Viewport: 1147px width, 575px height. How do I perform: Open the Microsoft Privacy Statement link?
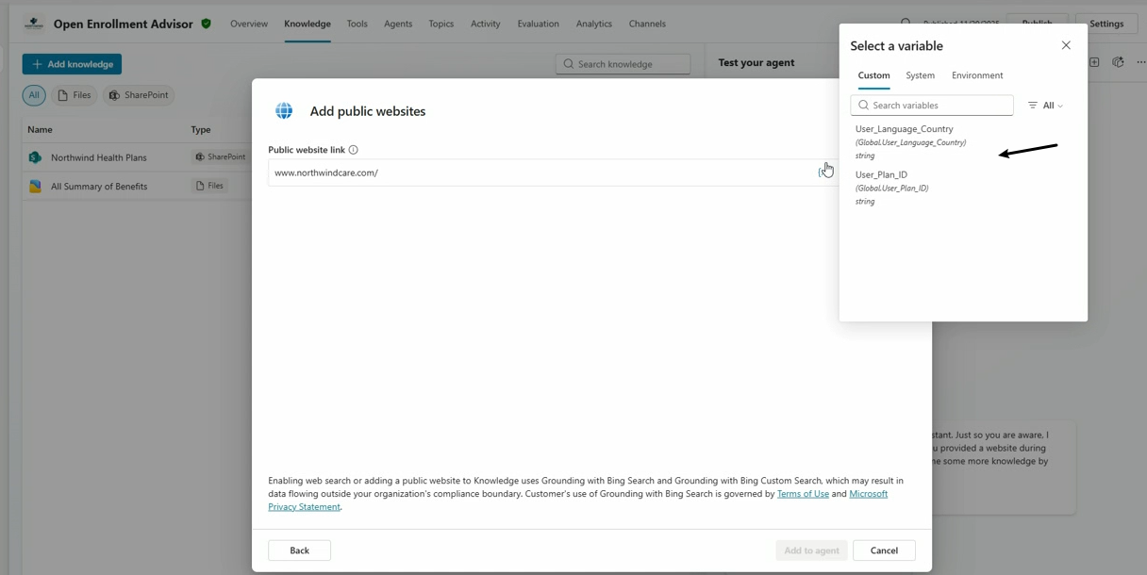(577, 501)
